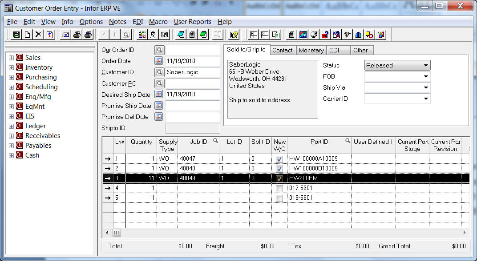Click the Promise Ship Date input field
Image resolution: width=477 pixels, height=261 pixels.
pyautogui.click(x=193, y=106)
